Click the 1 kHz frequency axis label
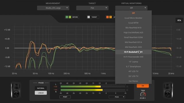The height and width of the screenshot is (103, 184). (103, 74)
